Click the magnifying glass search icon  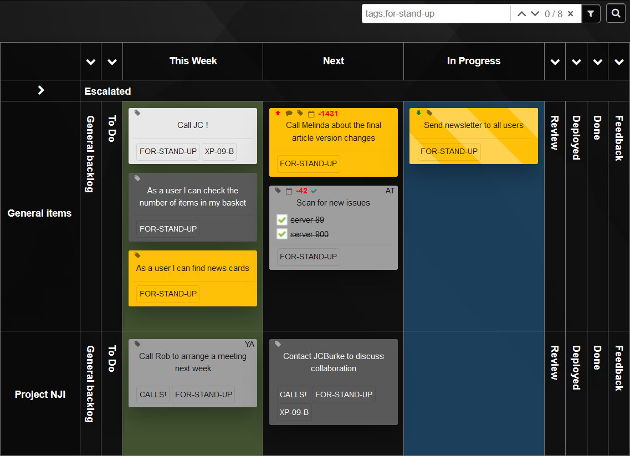pyautogui.click(x=616, y=13)
